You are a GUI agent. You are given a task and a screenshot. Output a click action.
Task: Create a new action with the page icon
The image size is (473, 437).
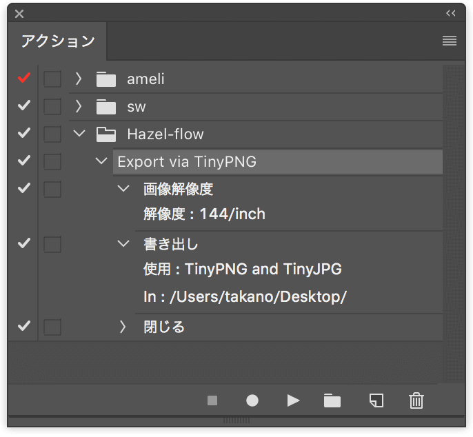click(x=376, y=400)
